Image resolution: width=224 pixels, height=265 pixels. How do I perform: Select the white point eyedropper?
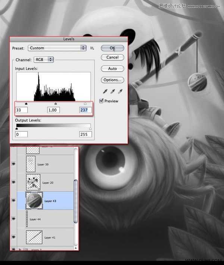click(x=120, y=91)
